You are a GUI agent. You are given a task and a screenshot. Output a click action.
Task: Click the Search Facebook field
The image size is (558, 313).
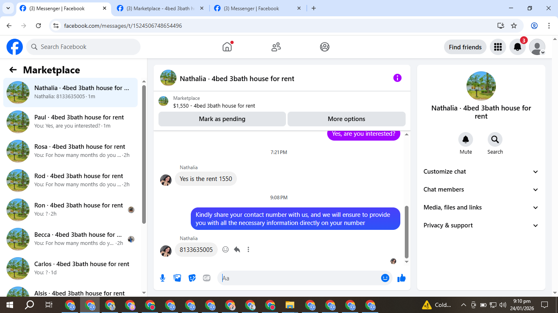[x=83, y=47]
